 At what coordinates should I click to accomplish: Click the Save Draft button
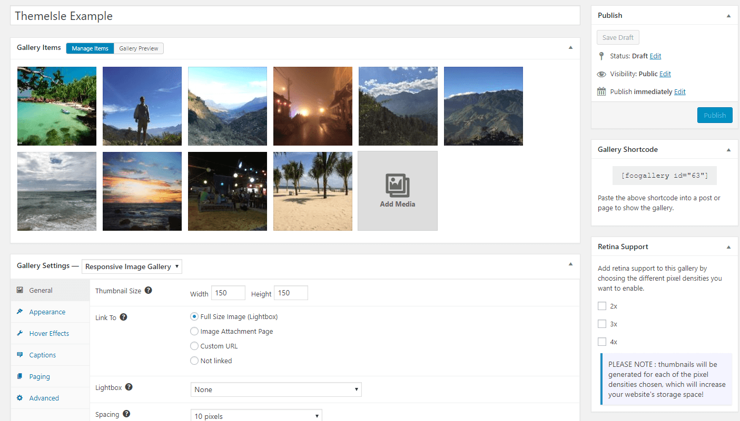tap(618, 37)
